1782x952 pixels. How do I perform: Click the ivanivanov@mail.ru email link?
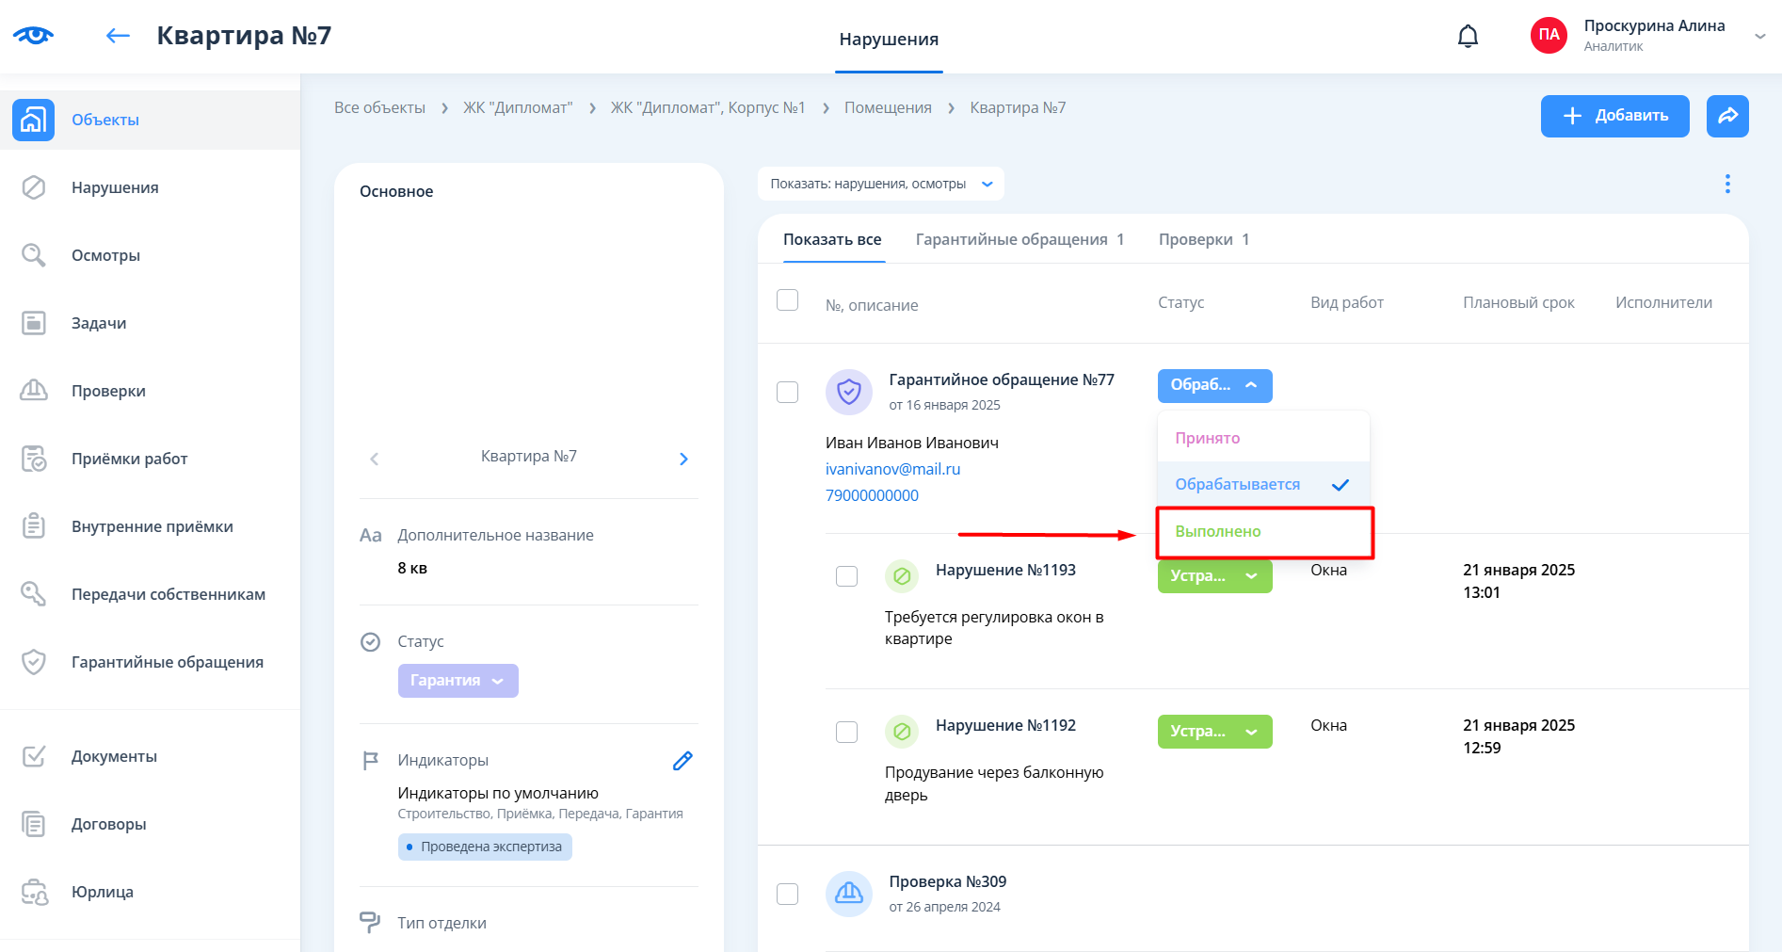point(892,469)
